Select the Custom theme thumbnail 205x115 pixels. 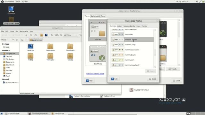click(98, 30)
